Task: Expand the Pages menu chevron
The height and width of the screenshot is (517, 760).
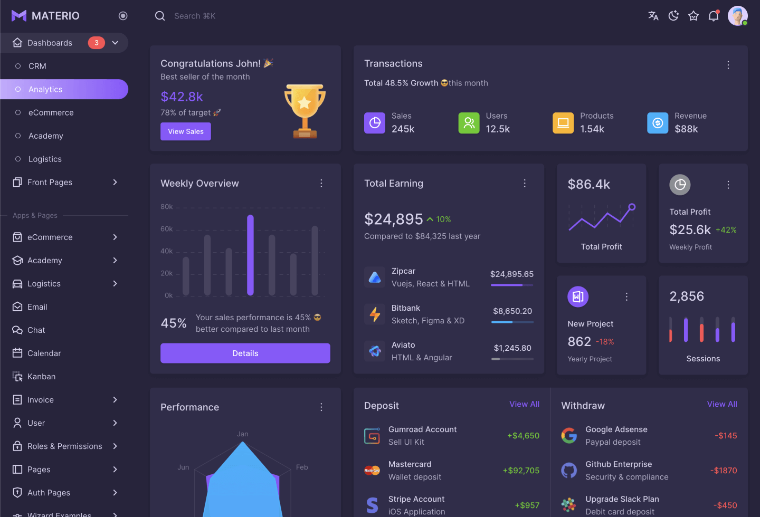Action: click(115, 469)
